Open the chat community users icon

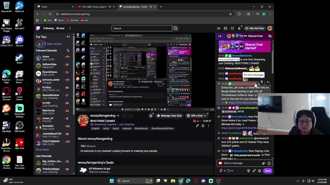270,36
